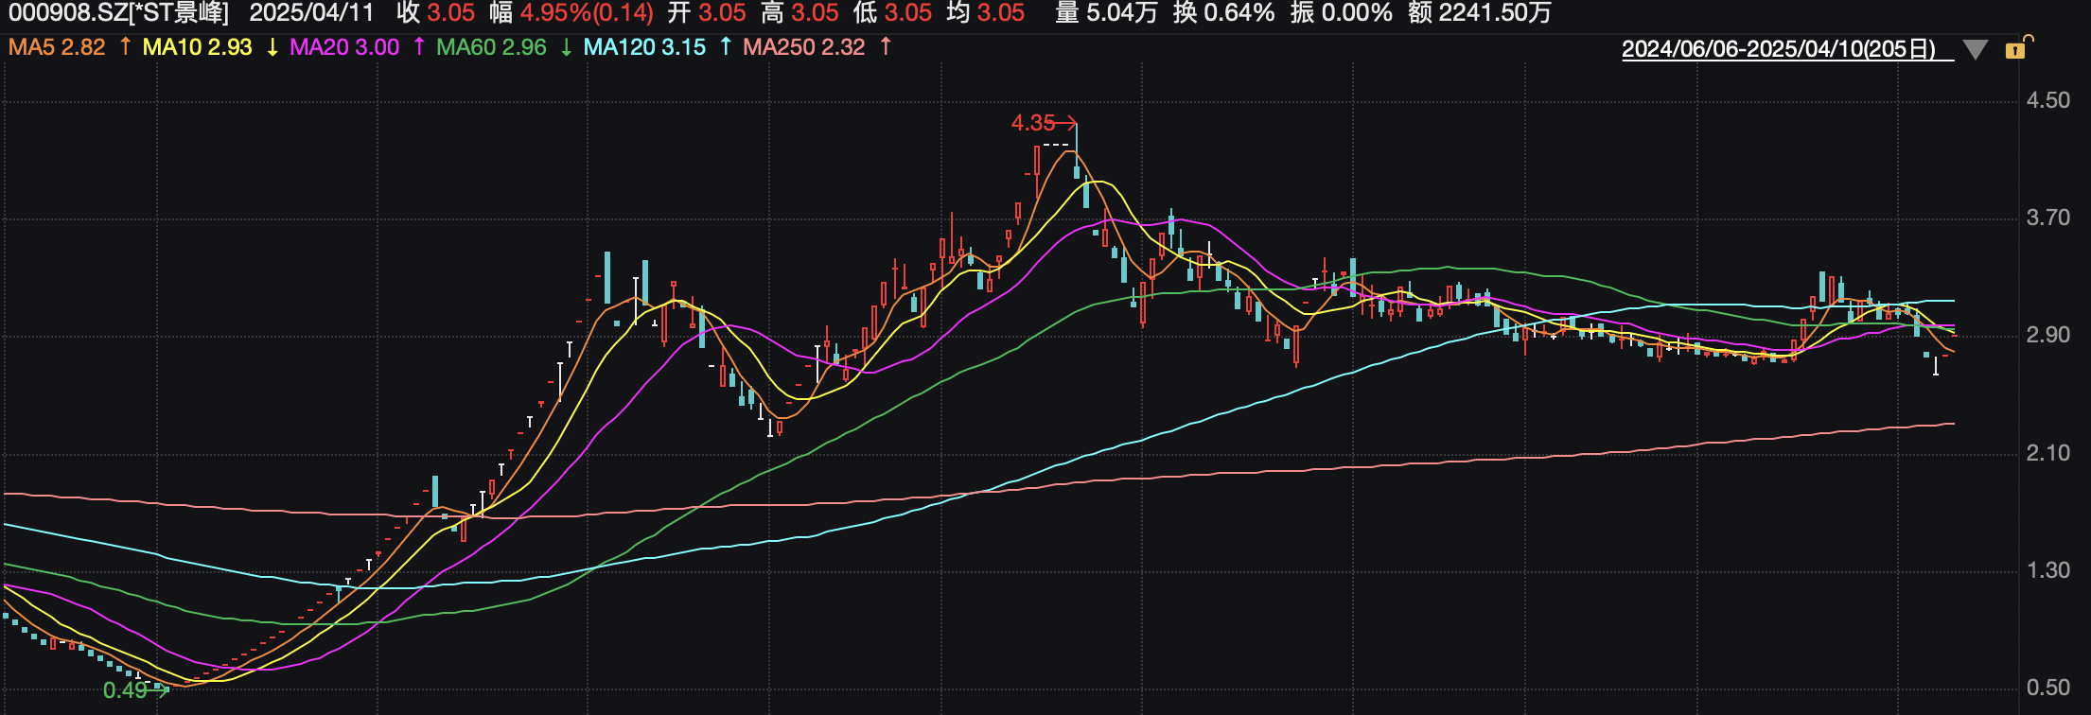This screenshot has height=715, width=2091.
Task: Select the MA250 2.32 indicator label
Action: click(x=803, y=47)
